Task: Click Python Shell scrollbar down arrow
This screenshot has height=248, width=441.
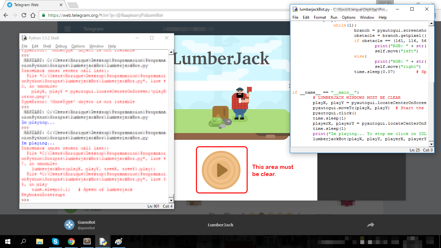Action: point(171,200)
